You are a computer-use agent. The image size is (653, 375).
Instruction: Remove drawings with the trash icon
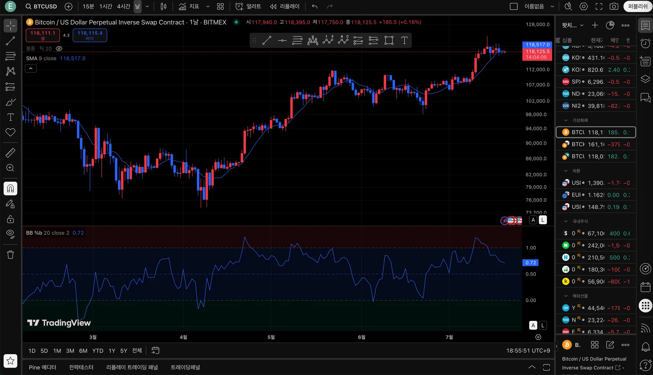click(10, 255)
